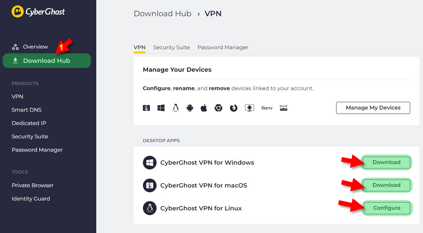This screenshot has height=233, width=423.
Task: Click the TOOLS sidebar section label
Action: point(20,172)
